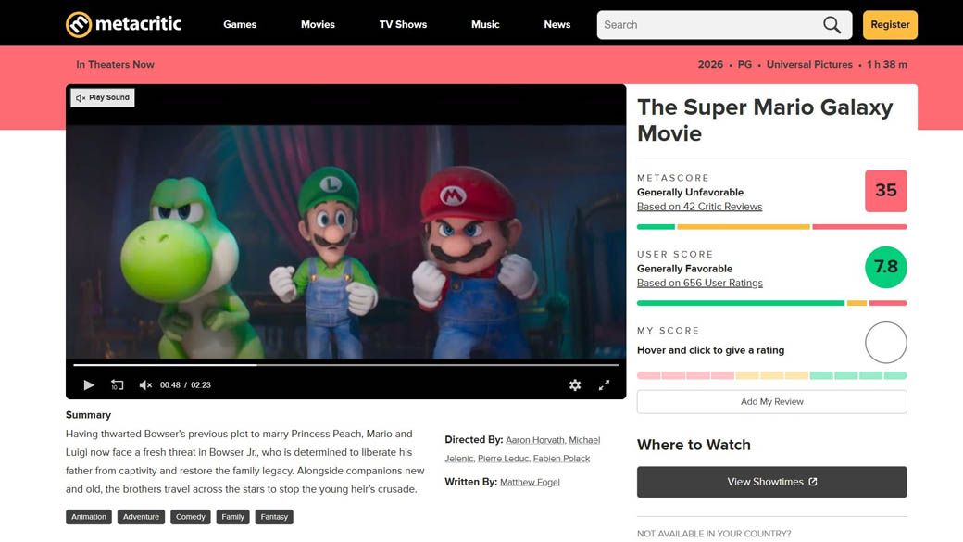Screen dimensions: 963x542
Task: Click the empty My Score circle
Action: pyautogui.click(x=885, y=343)
